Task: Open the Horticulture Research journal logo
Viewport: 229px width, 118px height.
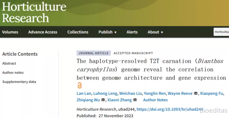Action: click(34, 13)
